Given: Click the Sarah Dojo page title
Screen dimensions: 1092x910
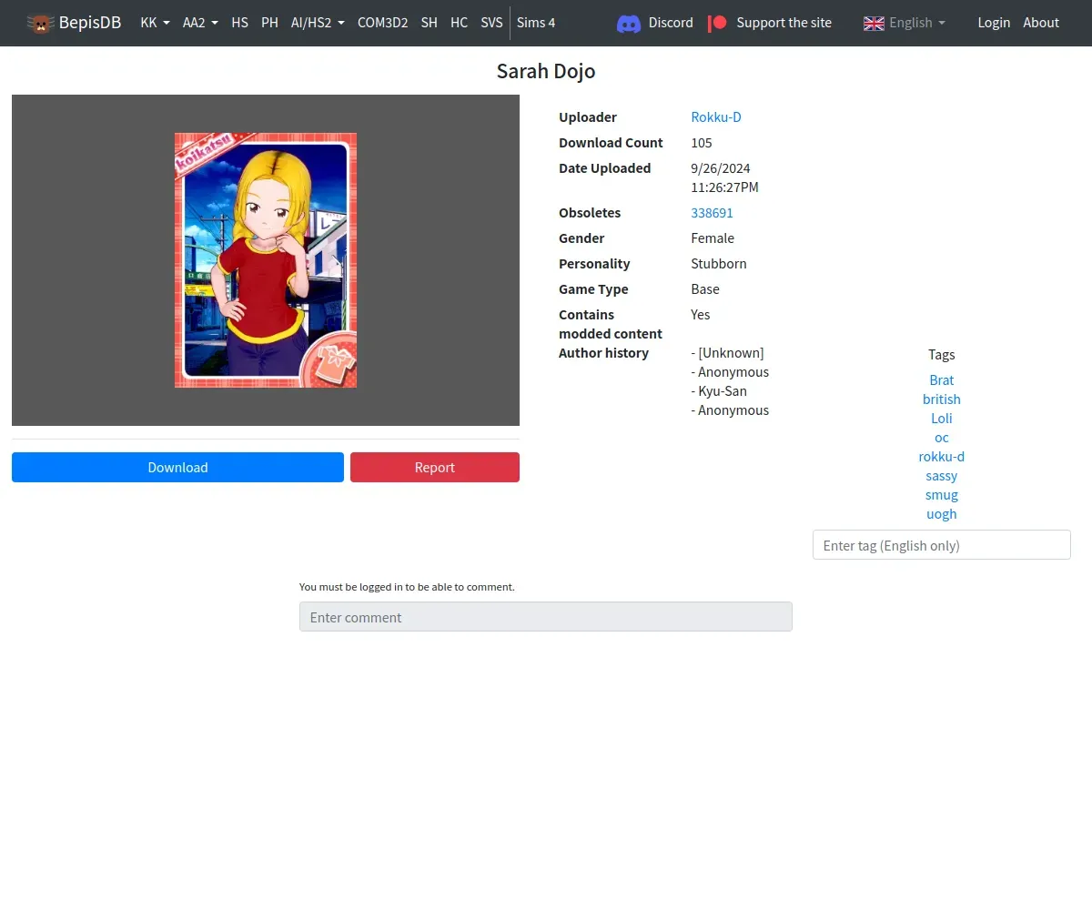Looking at the screenshot, I should click(546, 71).
